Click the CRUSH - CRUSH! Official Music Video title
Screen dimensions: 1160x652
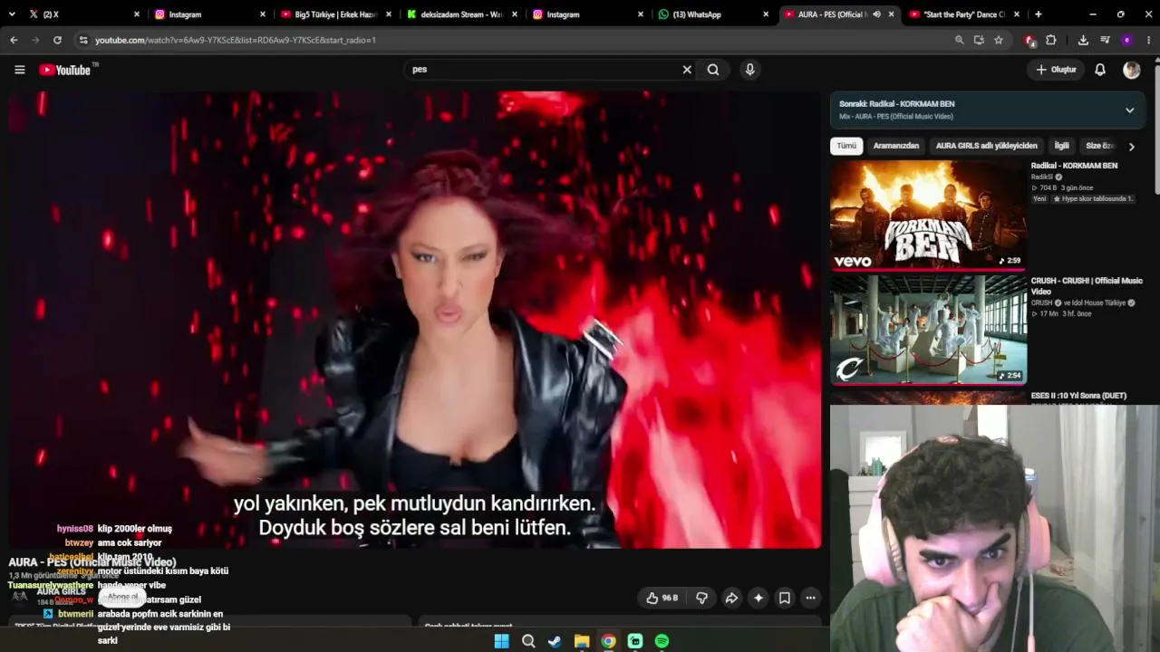pos(1087,286)
